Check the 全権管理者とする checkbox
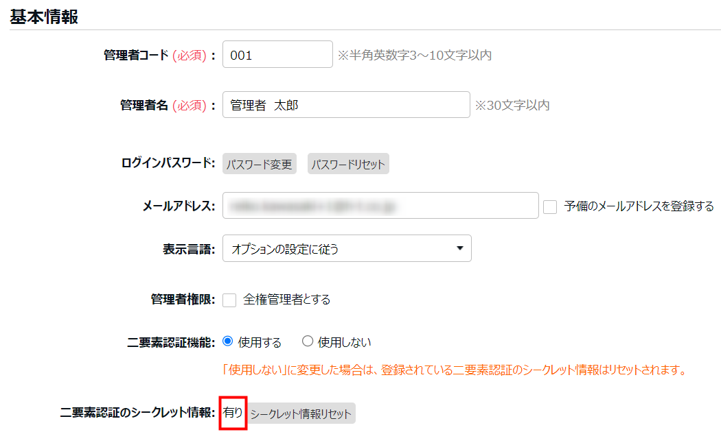 pyautogui.click(x=230, y=300)
